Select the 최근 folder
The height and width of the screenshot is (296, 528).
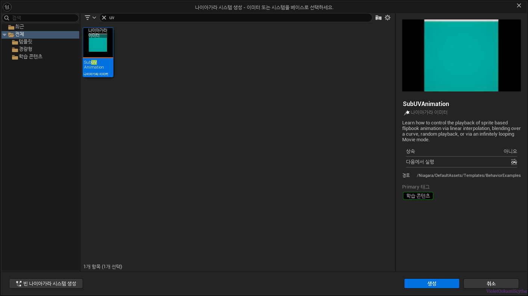coord(40,27)
